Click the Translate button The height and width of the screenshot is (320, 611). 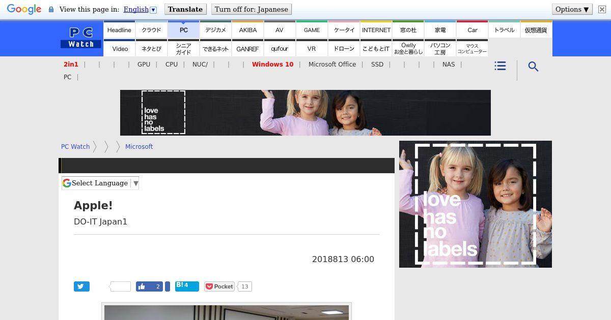point(185,9)
